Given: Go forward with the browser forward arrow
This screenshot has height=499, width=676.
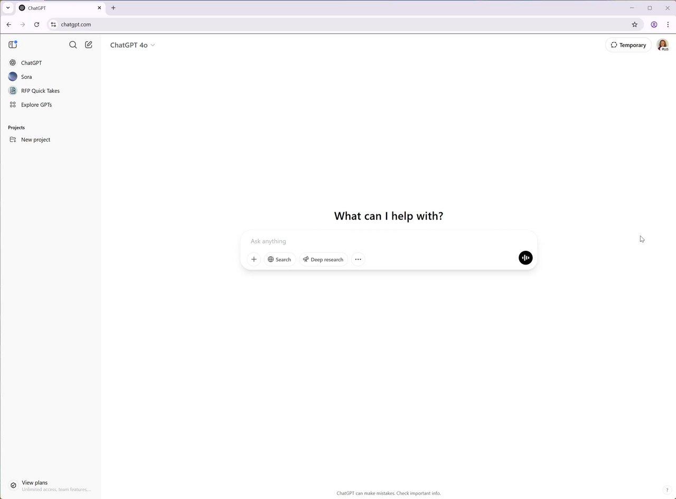Looking at the screenshot, I should [23, 24].
